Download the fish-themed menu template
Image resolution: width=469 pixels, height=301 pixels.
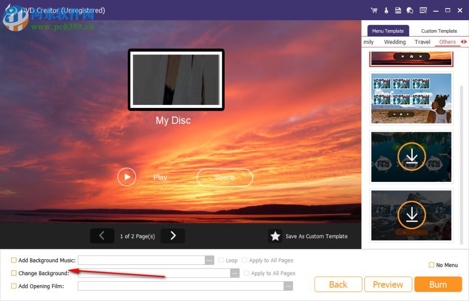coord(411,157)
